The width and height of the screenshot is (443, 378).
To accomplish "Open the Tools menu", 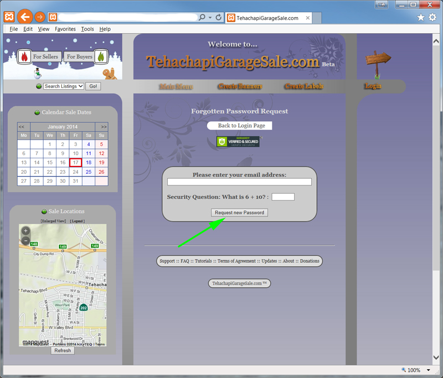I will tap(87, 29).
